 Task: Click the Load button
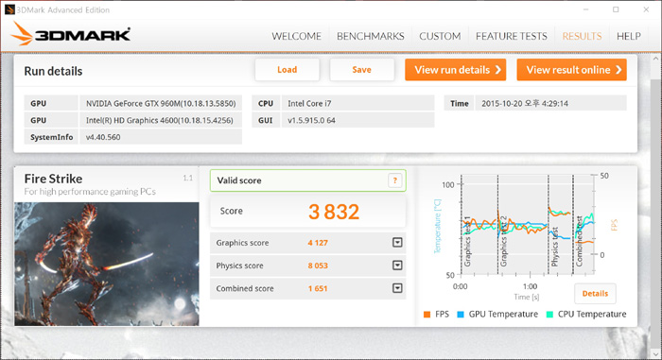point(287,70)
